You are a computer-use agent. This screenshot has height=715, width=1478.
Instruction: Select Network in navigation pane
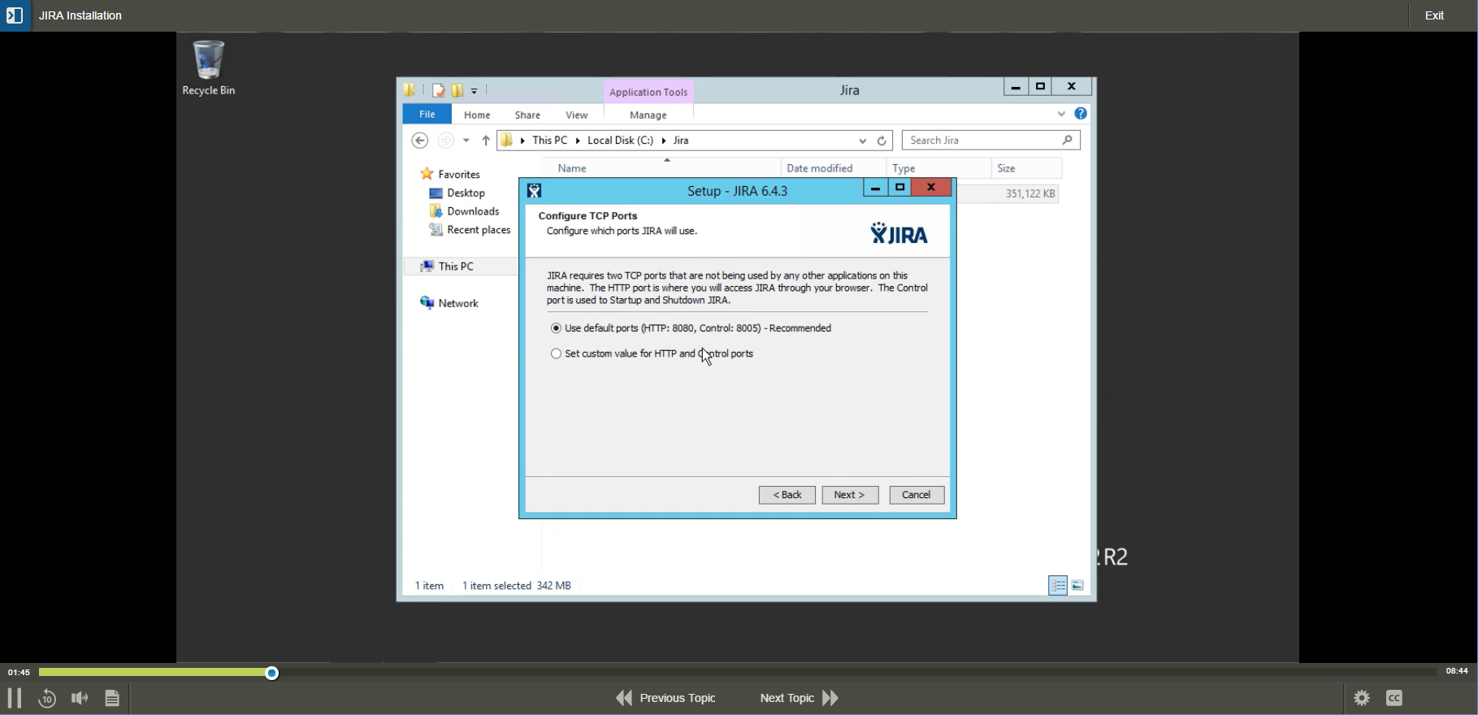point(458,303)
